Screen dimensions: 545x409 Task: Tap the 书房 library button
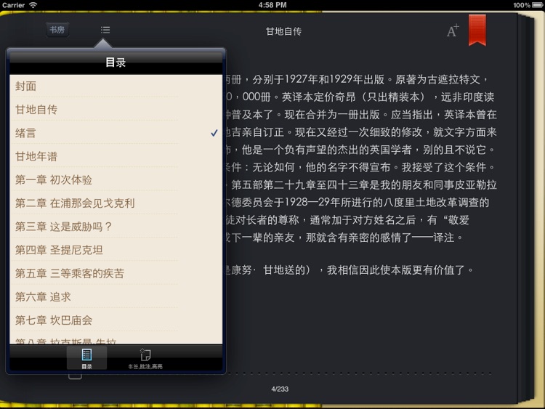(57, 30)
